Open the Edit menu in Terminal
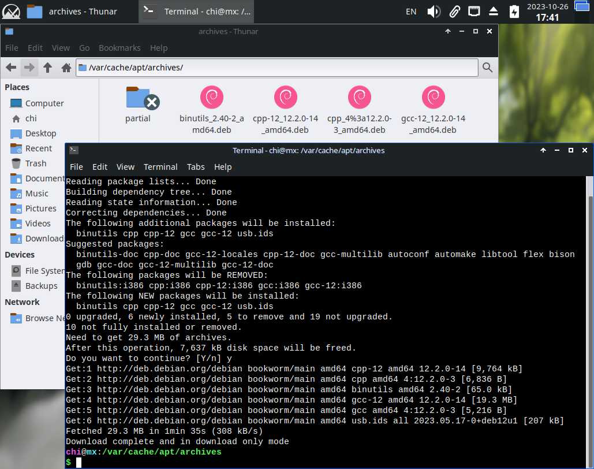Viewport: 594px width, 469px height. click(x=100, y=167)
